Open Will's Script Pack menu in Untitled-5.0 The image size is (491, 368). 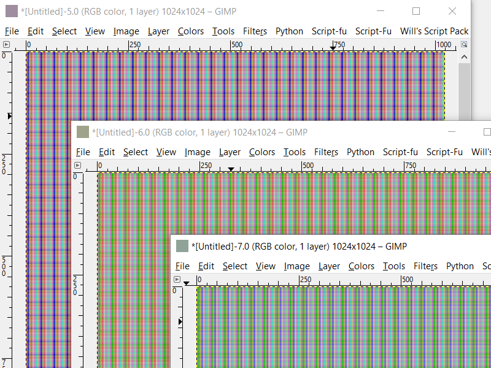(435, 31)
